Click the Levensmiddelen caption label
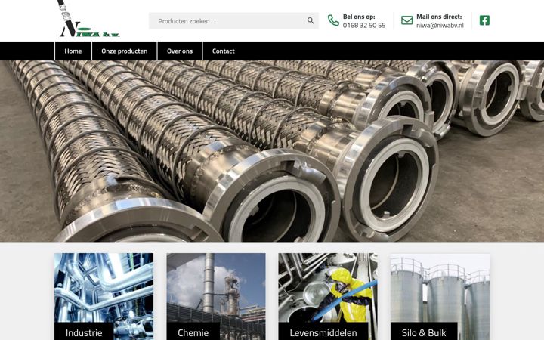Viewport: 544px width, 340px height. point(323,332)
